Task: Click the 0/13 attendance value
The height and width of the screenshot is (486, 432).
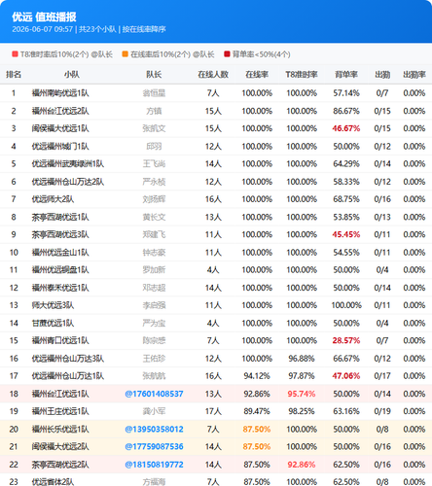Action: [x=382, y=217]
